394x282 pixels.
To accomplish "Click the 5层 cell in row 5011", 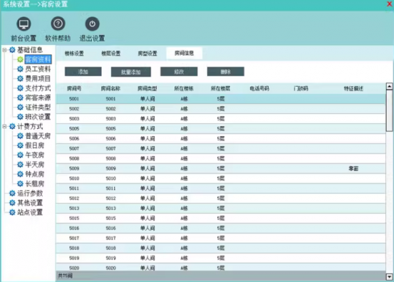I will click(x=221, y=188).
